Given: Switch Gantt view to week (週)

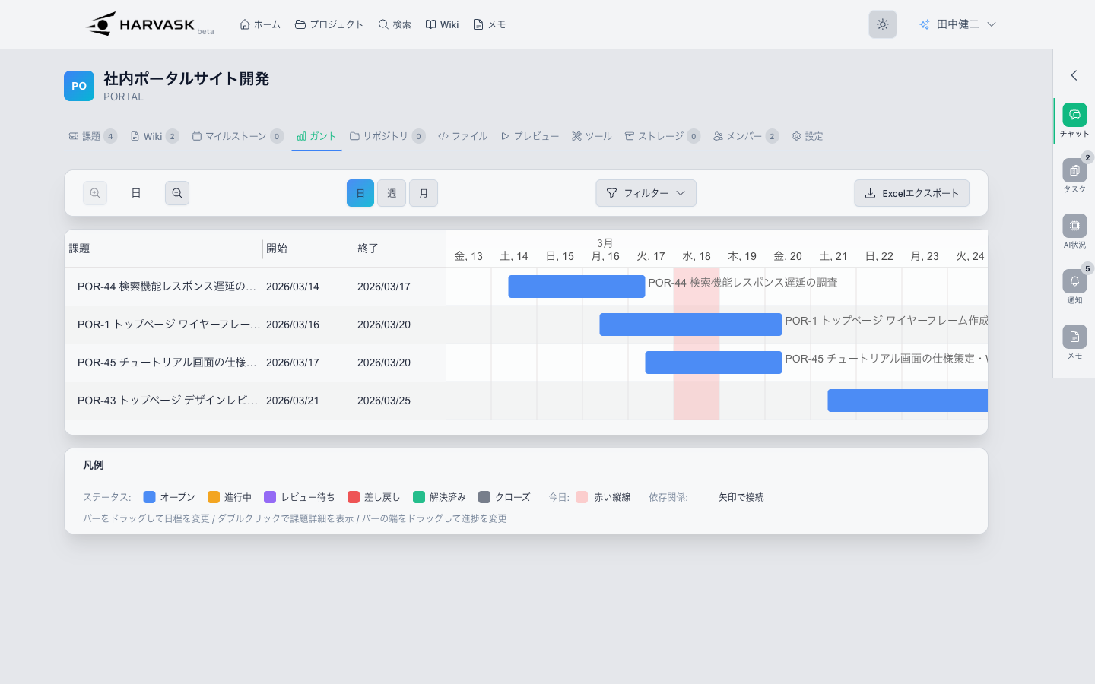Looking at the screenshot, I should [392, 193].
